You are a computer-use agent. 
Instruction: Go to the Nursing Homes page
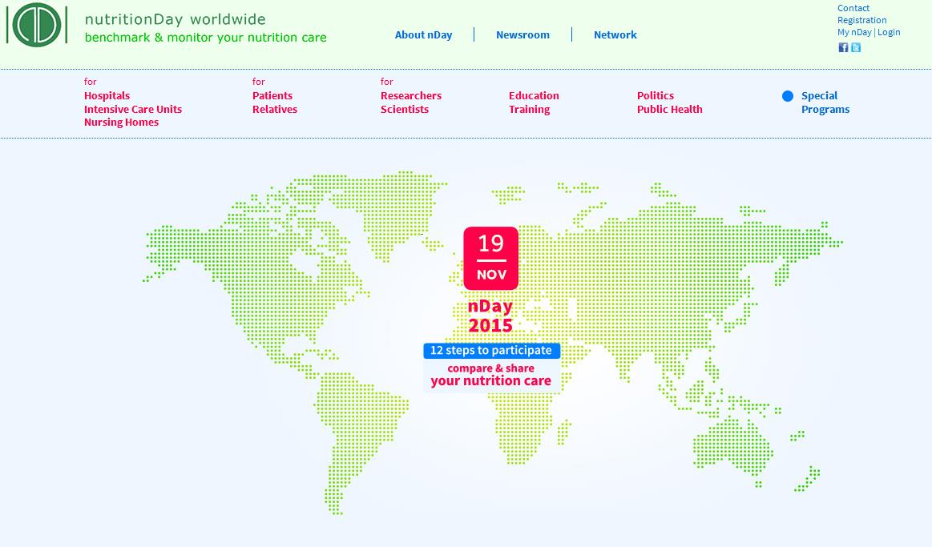[121, 123]
